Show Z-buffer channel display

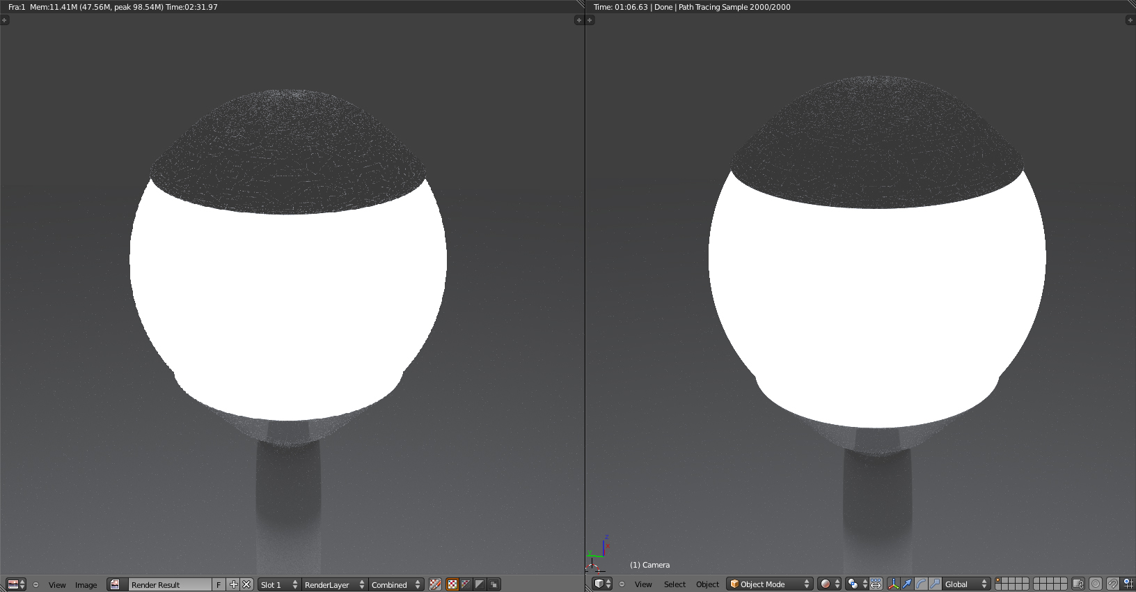point(494,584)
